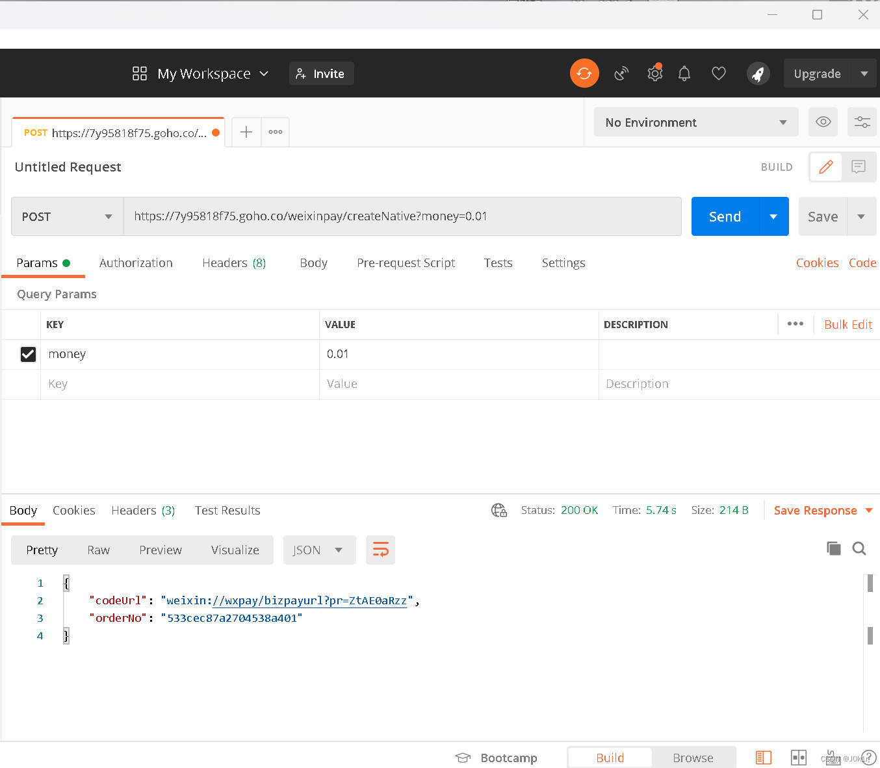
Task: Click the Upgrade button
Action: coord(817,73)
